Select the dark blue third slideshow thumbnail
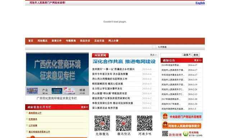Viewport: 230px width, 138px height. tap(57, 91)
